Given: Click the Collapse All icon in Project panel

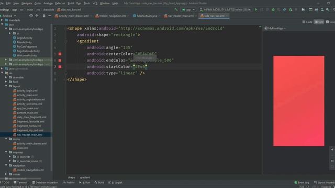Looking at the screenshot, I should pos(37,16).
